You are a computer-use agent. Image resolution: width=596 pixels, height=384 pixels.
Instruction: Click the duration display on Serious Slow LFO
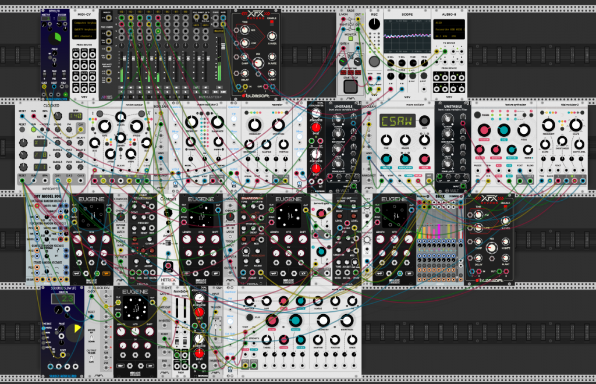[x=62, y=299]
